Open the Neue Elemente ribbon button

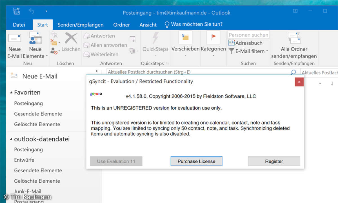click(35, 45)
